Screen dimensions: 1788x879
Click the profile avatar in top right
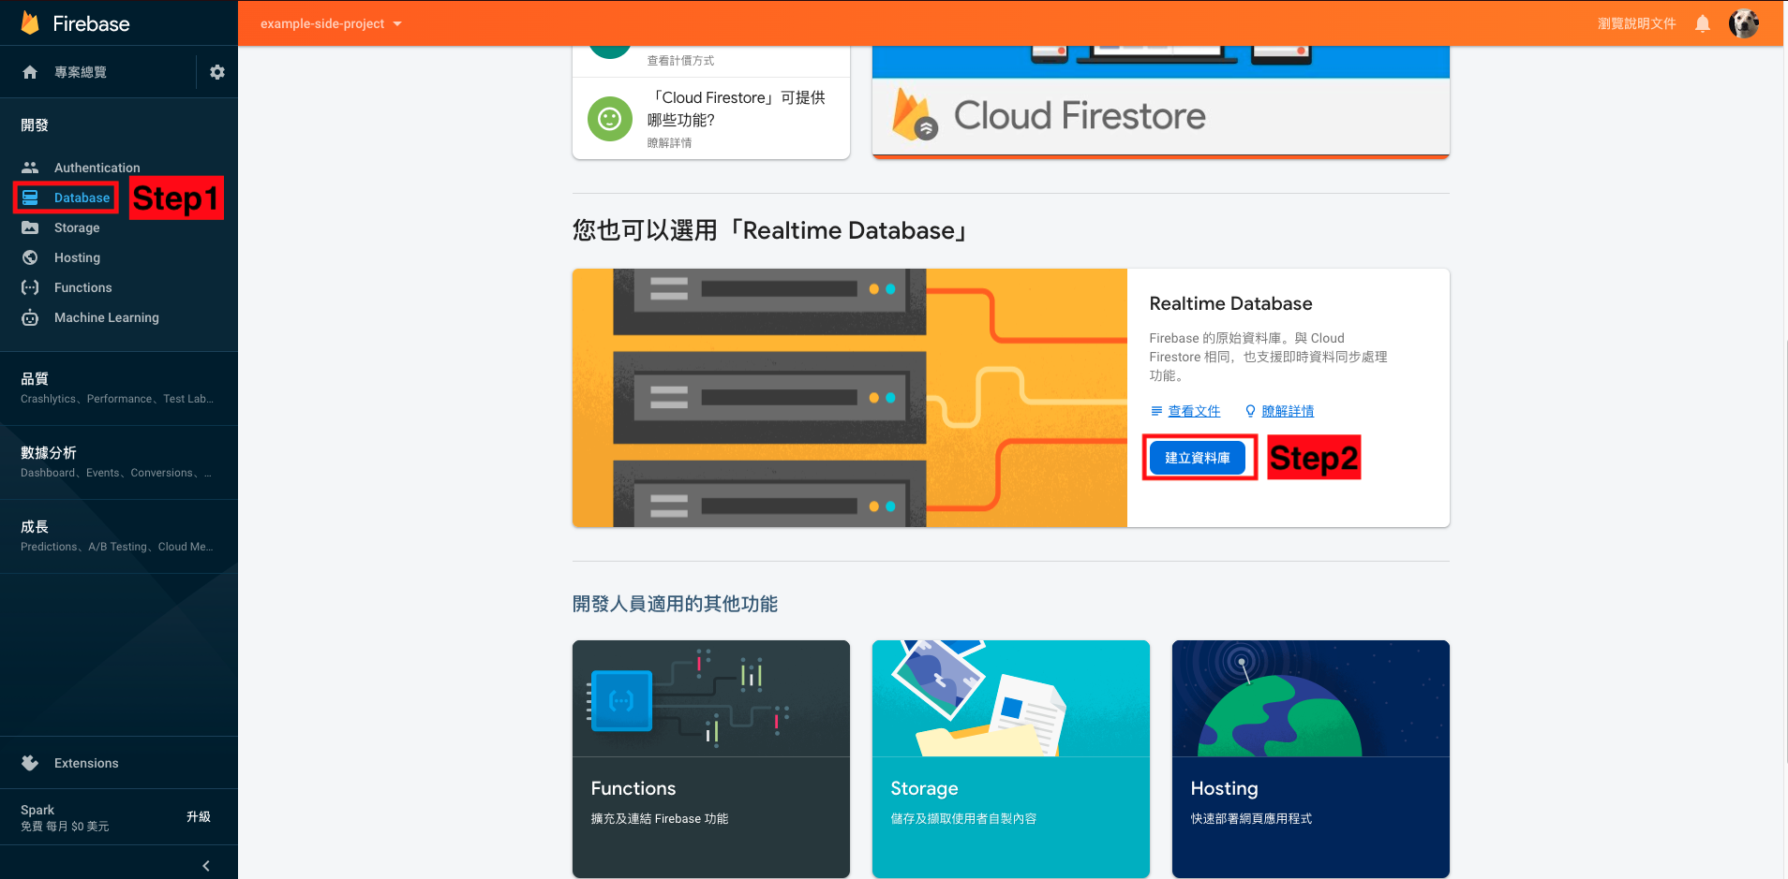click(1746, 22)
